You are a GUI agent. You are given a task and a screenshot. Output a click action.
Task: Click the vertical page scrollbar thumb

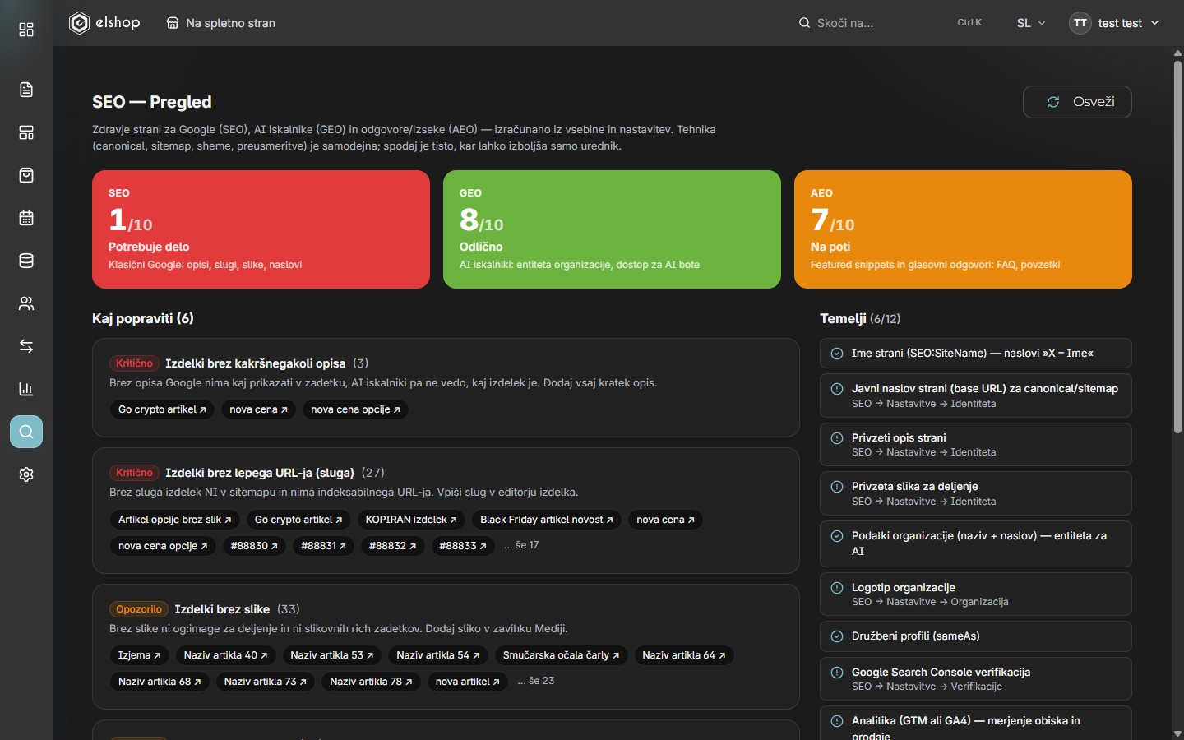click(1177, 247)
